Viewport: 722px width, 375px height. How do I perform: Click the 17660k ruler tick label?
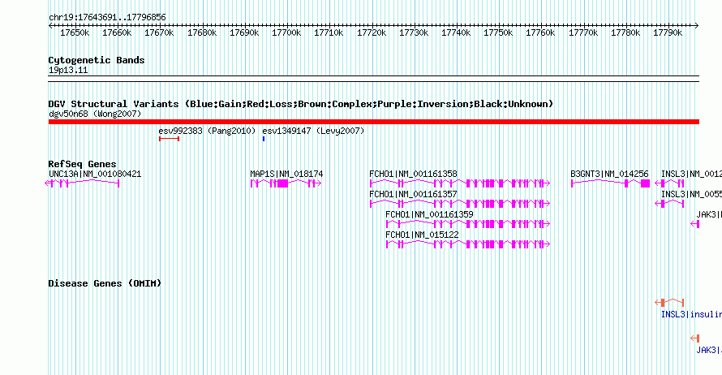(x=117, y=32)
